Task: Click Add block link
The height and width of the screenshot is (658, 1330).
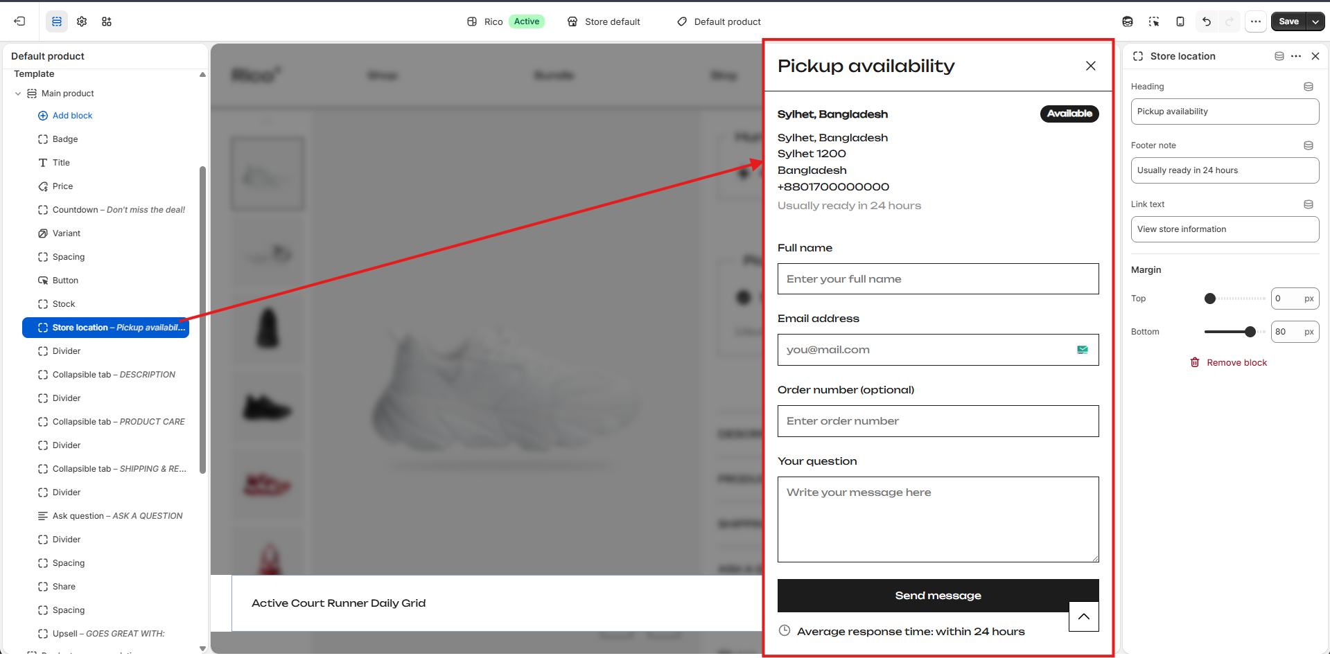Action: click(65, 116)
